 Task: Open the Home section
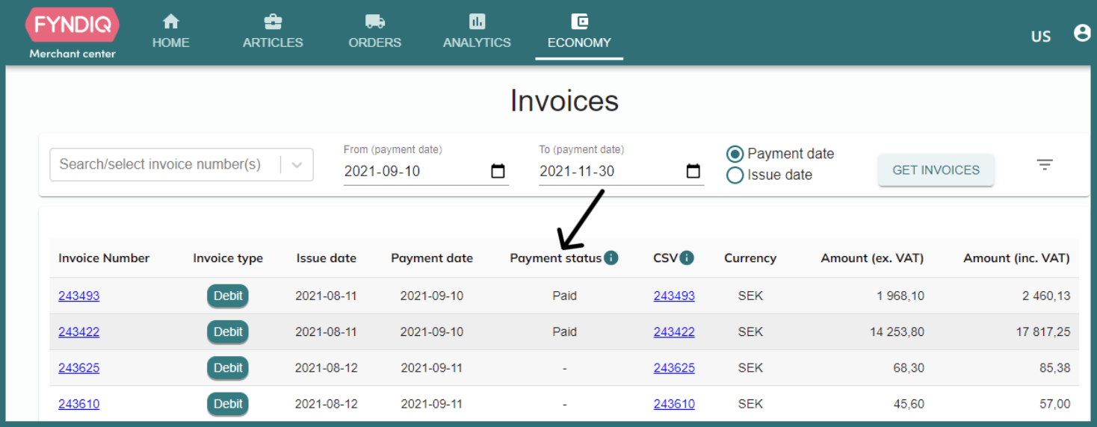click(170, 32)
